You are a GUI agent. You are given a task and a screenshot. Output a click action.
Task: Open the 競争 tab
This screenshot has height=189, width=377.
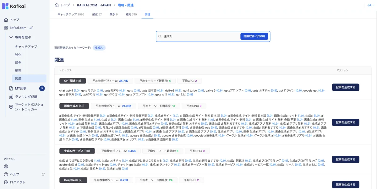(113, 14)
